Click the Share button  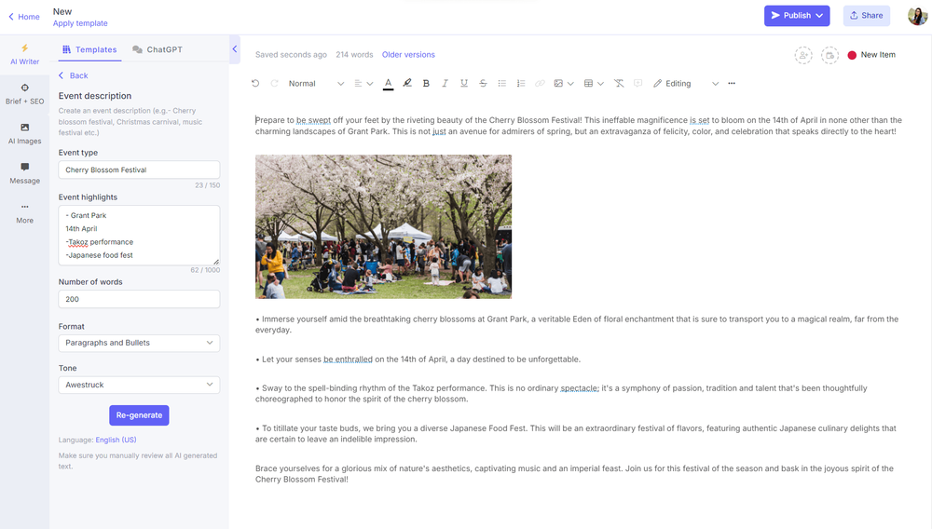866,16
